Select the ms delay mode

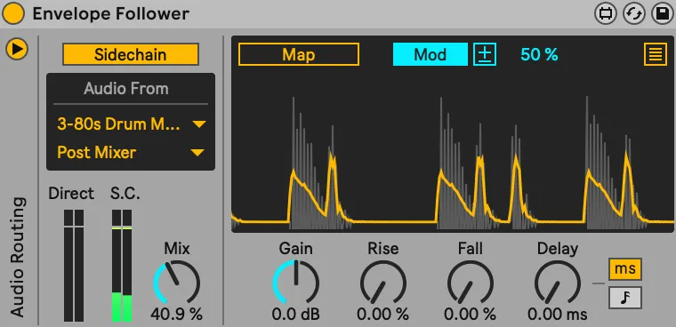[625, 269]
